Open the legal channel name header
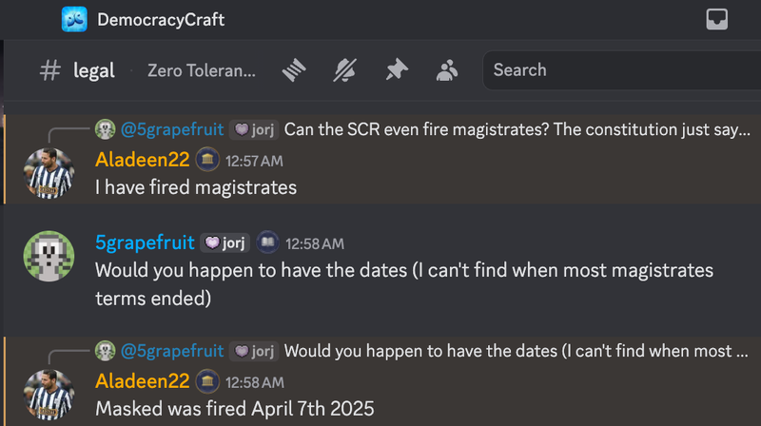 pyautogui.click(x=94, y=70)
